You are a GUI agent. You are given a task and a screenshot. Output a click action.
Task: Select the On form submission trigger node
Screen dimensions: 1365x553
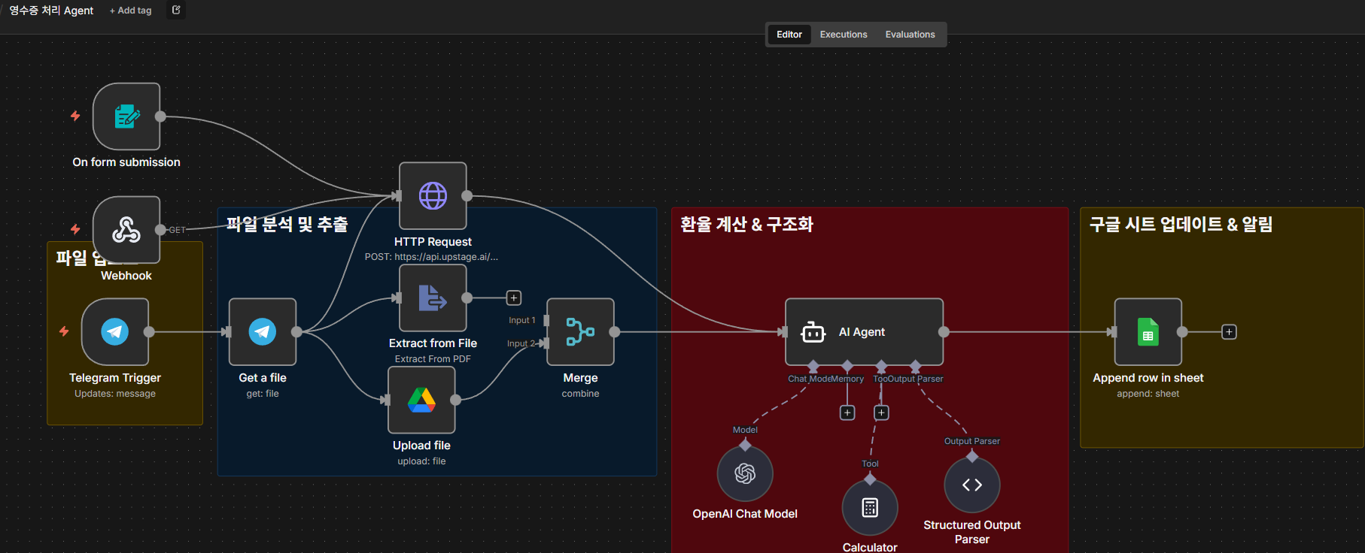pos(126,116)
